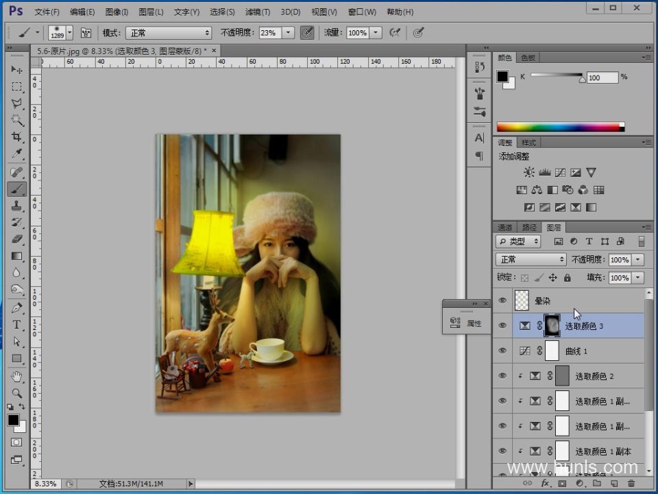The height and width of the screenshot is (494, 658).
Task: Open layer filter 类型 dropdown
Action: pos(518,241)
